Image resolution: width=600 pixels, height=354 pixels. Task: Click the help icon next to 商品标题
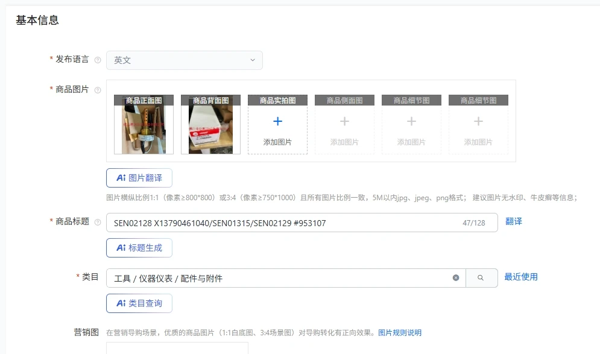(98, 222)
